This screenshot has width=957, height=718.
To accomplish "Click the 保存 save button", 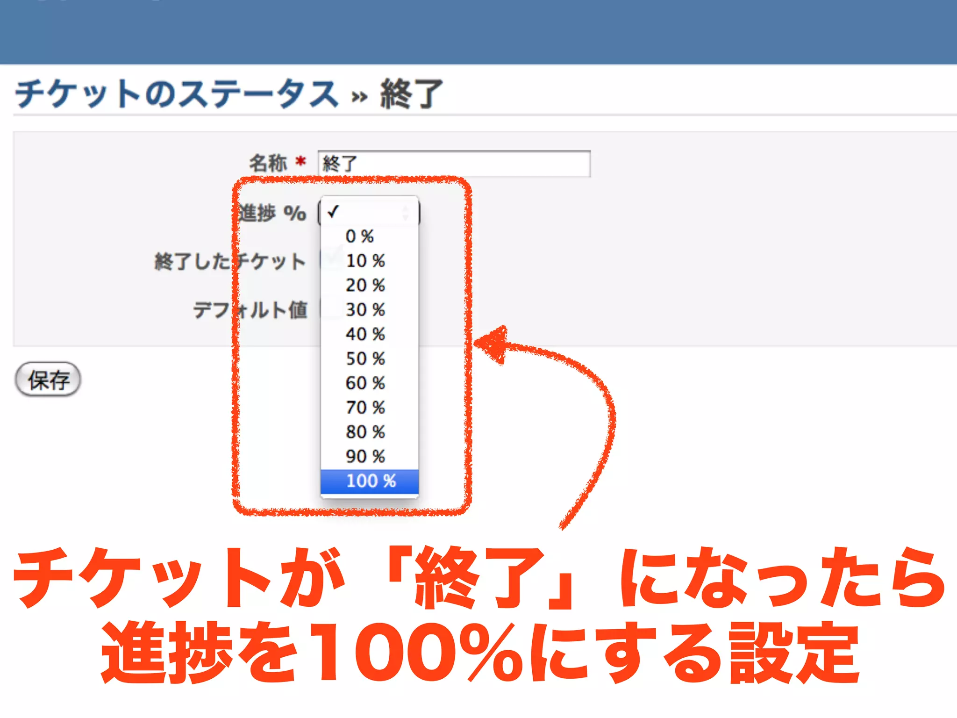I will point(48,379).
